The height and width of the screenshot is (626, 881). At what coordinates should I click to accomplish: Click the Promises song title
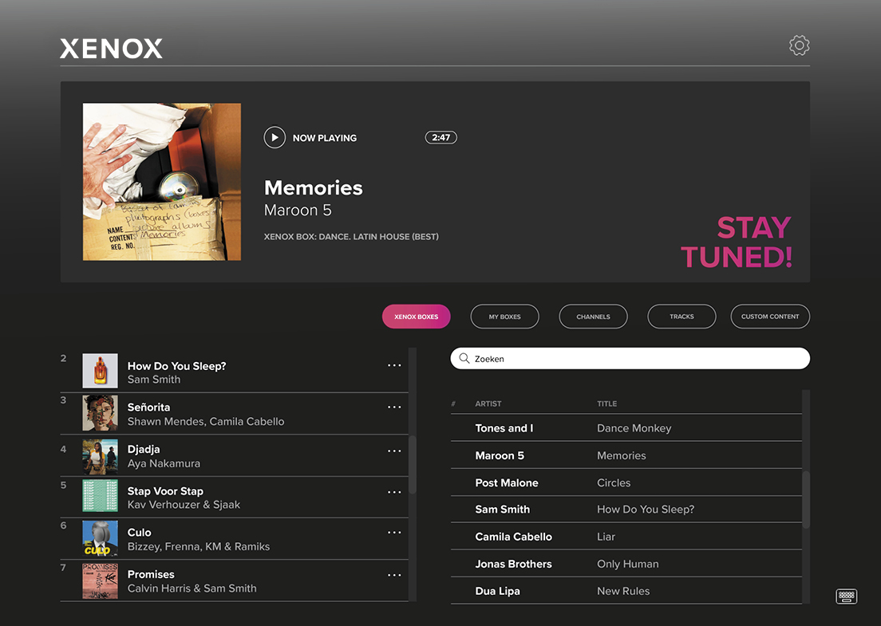coord(151,574)
